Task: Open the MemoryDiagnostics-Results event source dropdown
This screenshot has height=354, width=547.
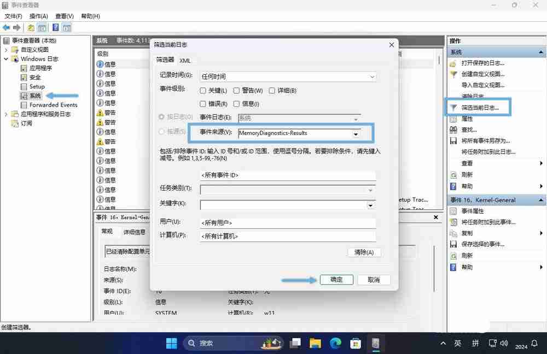Action: [x=356, y=133]
